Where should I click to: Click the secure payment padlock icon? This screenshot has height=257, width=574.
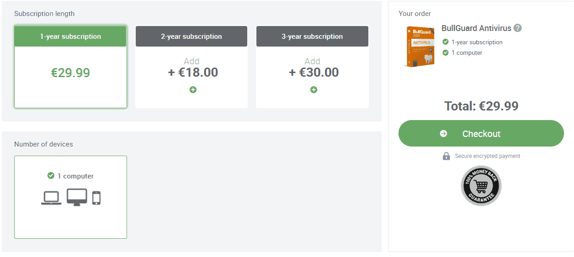[446, 156]
